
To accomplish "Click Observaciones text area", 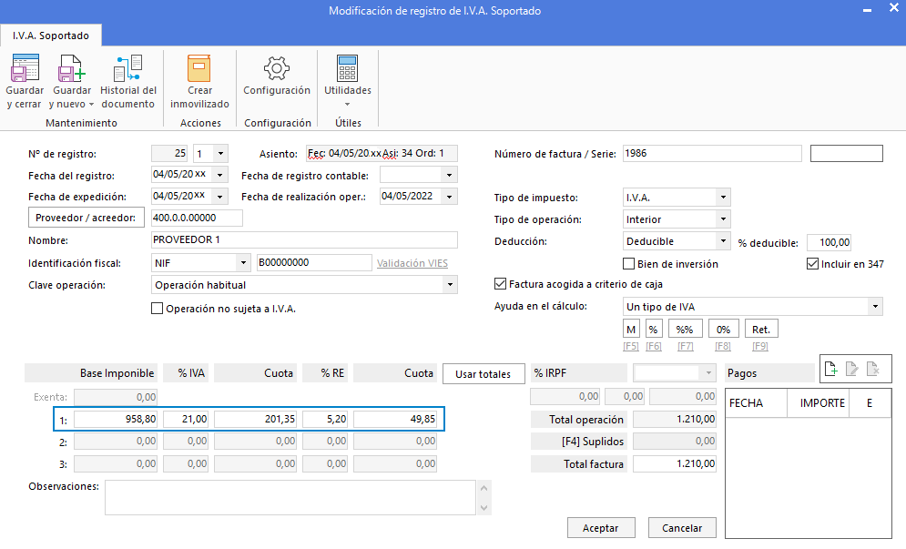I will [290, 498].
